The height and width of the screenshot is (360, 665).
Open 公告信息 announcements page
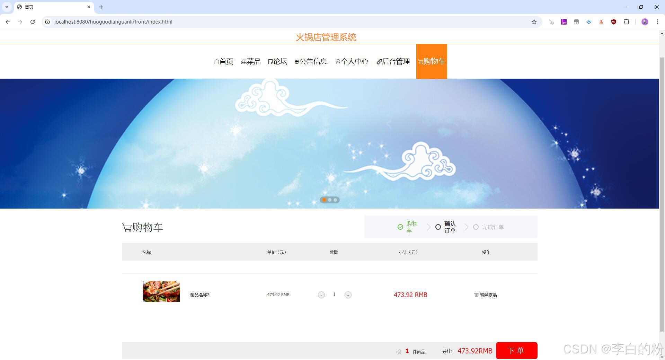tap(311, 61)
